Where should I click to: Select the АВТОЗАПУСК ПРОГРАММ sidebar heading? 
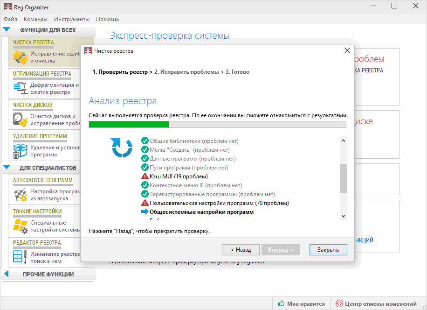pyautogui.click(x=43, y=180)
